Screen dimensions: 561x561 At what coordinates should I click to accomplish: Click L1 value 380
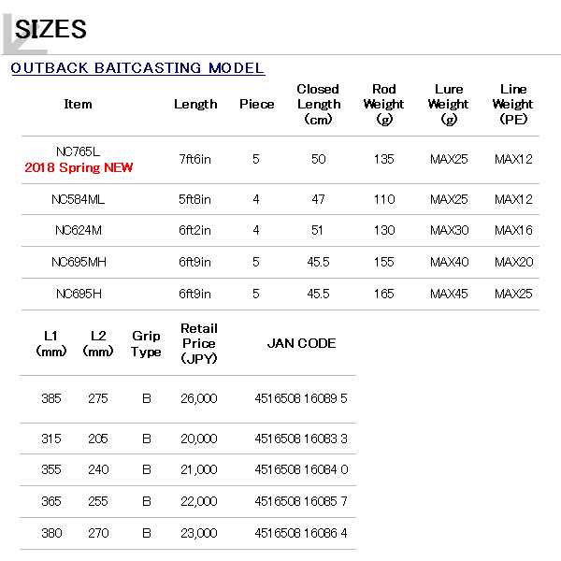coord(51,533)
